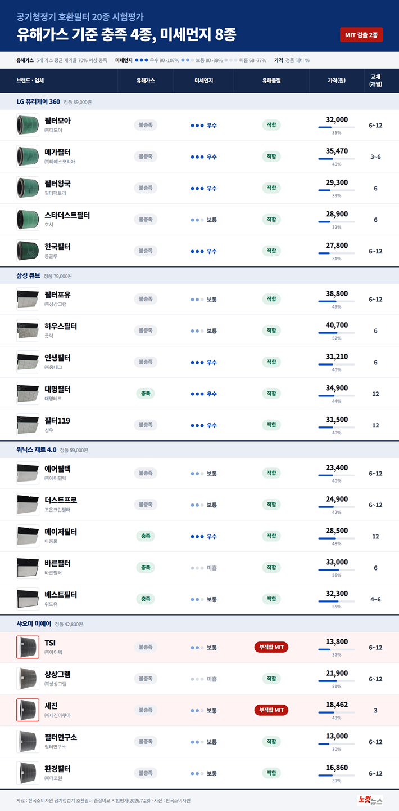
Task: Click the TSI filter thumbnail with red border
Action: [28, 647]
